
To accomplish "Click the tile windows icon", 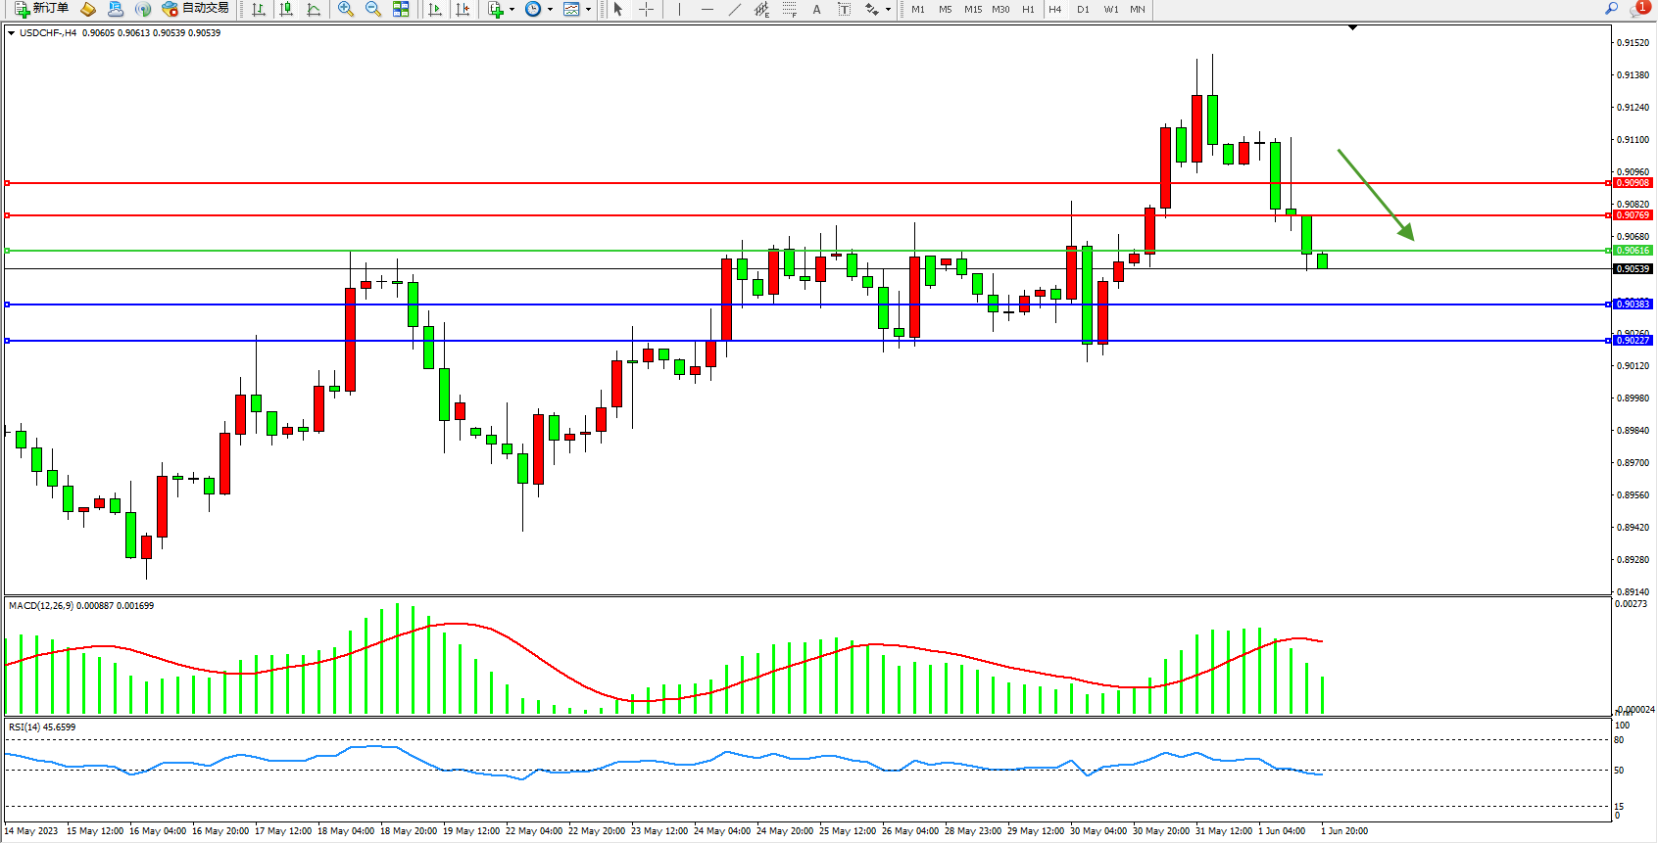I will click(401, 10).
